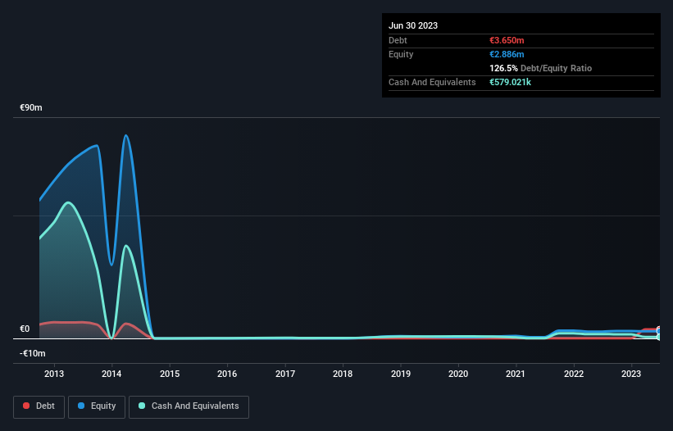Viewport: 673px width, 431px height.
Task: Toggle the Equity legend button
Action: coord(97,406)
